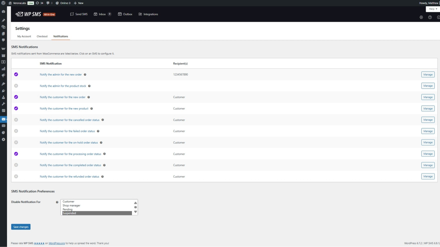The image size is (440, 247).
Task: Expand the Help dropdown tab
Action: [x=433, y=9]
